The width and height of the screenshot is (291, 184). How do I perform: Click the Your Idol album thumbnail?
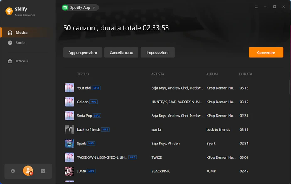(x=69, y=88)
